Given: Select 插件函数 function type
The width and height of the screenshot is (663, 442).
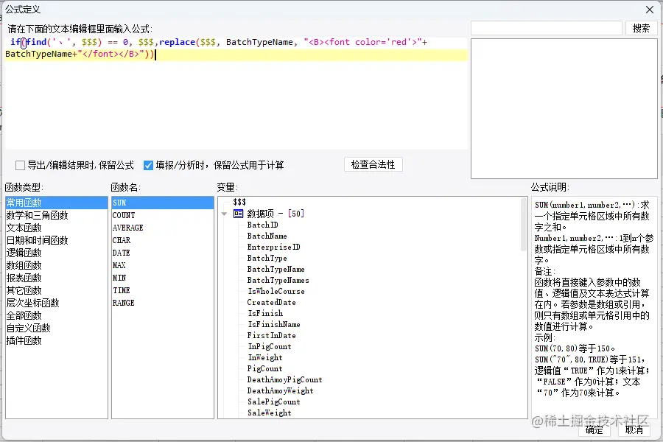Looking at the screenshot, I should [x=56, y=340].
